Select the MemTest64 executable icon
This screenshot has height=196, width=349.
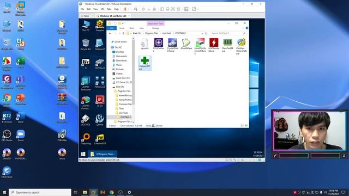click(227, 45)
